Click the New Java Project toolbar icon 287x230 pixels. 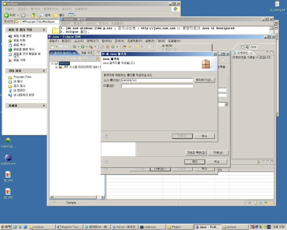pyautogui.click(x=102, y=47)
